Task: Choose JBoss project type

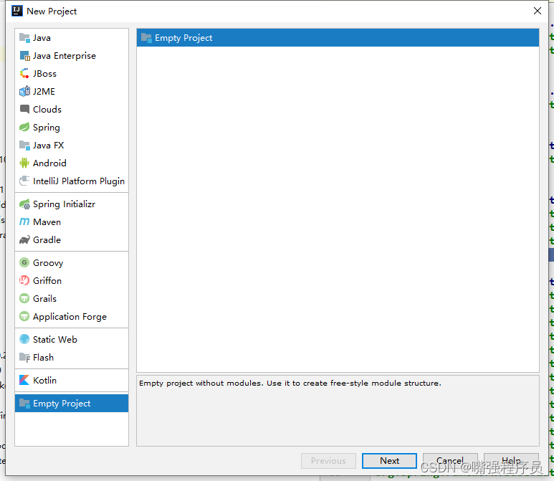Action: coord(72,74)
